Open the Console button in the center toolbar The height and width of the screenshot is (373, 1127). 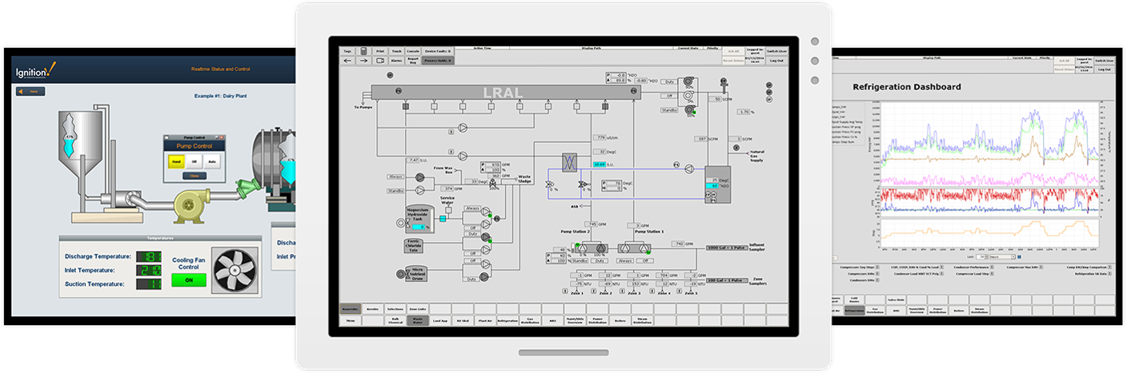coord(412,51)
